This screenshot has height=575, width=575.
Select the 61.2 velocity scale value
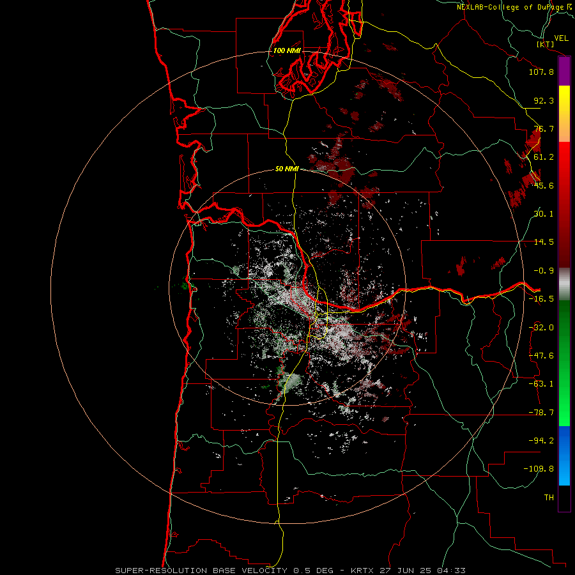(544, 157)
